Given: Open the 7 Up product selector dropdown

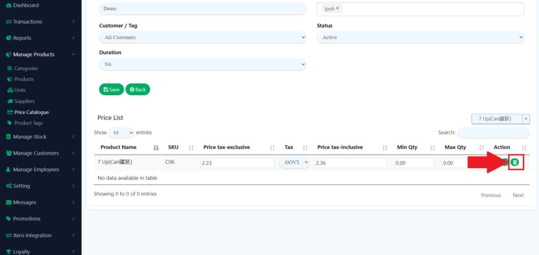Looking at the screenshot, I should click(500, 119).
